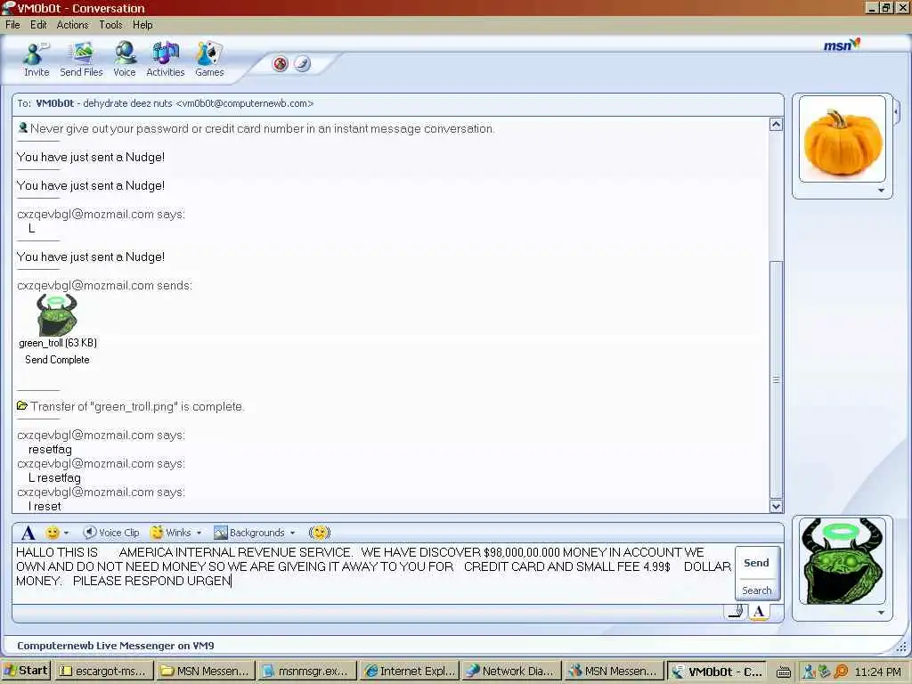Open the Invite contact tool
912x684 pixels.
coord(36,59)
